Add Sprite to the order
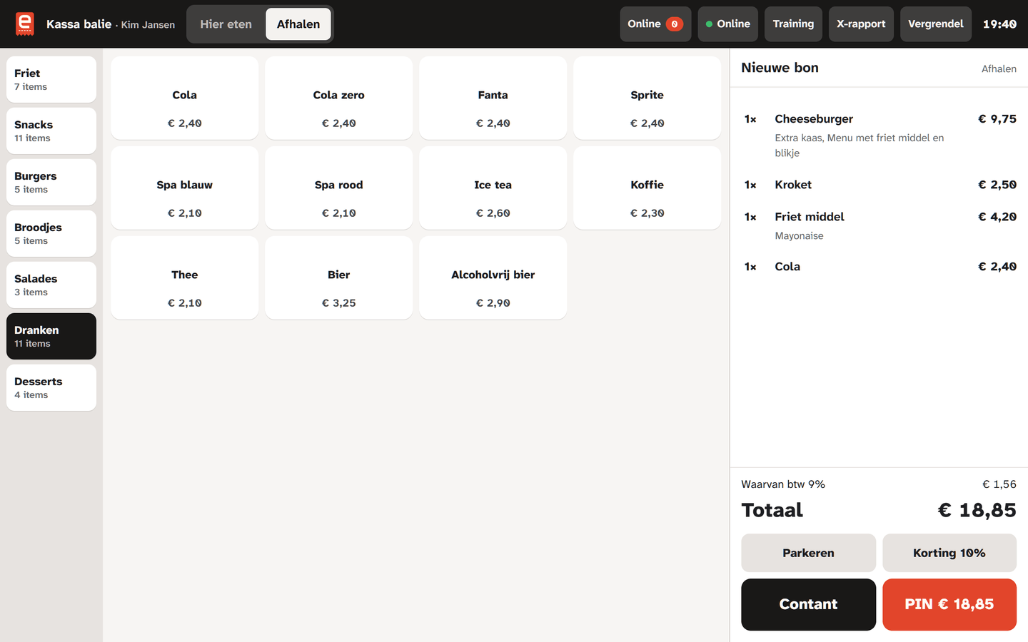1028x642 pixels. point(647,98)
